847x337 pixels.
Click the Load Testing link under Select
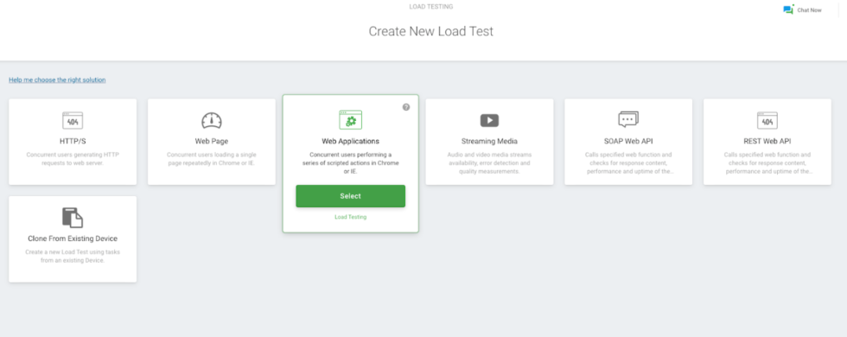[x=350, y=217]
